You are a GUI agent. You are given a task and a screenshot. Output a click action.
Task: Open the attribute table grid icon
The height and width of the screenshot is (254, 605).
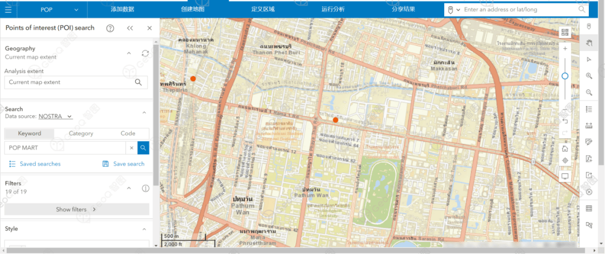(x=589, y=209)
